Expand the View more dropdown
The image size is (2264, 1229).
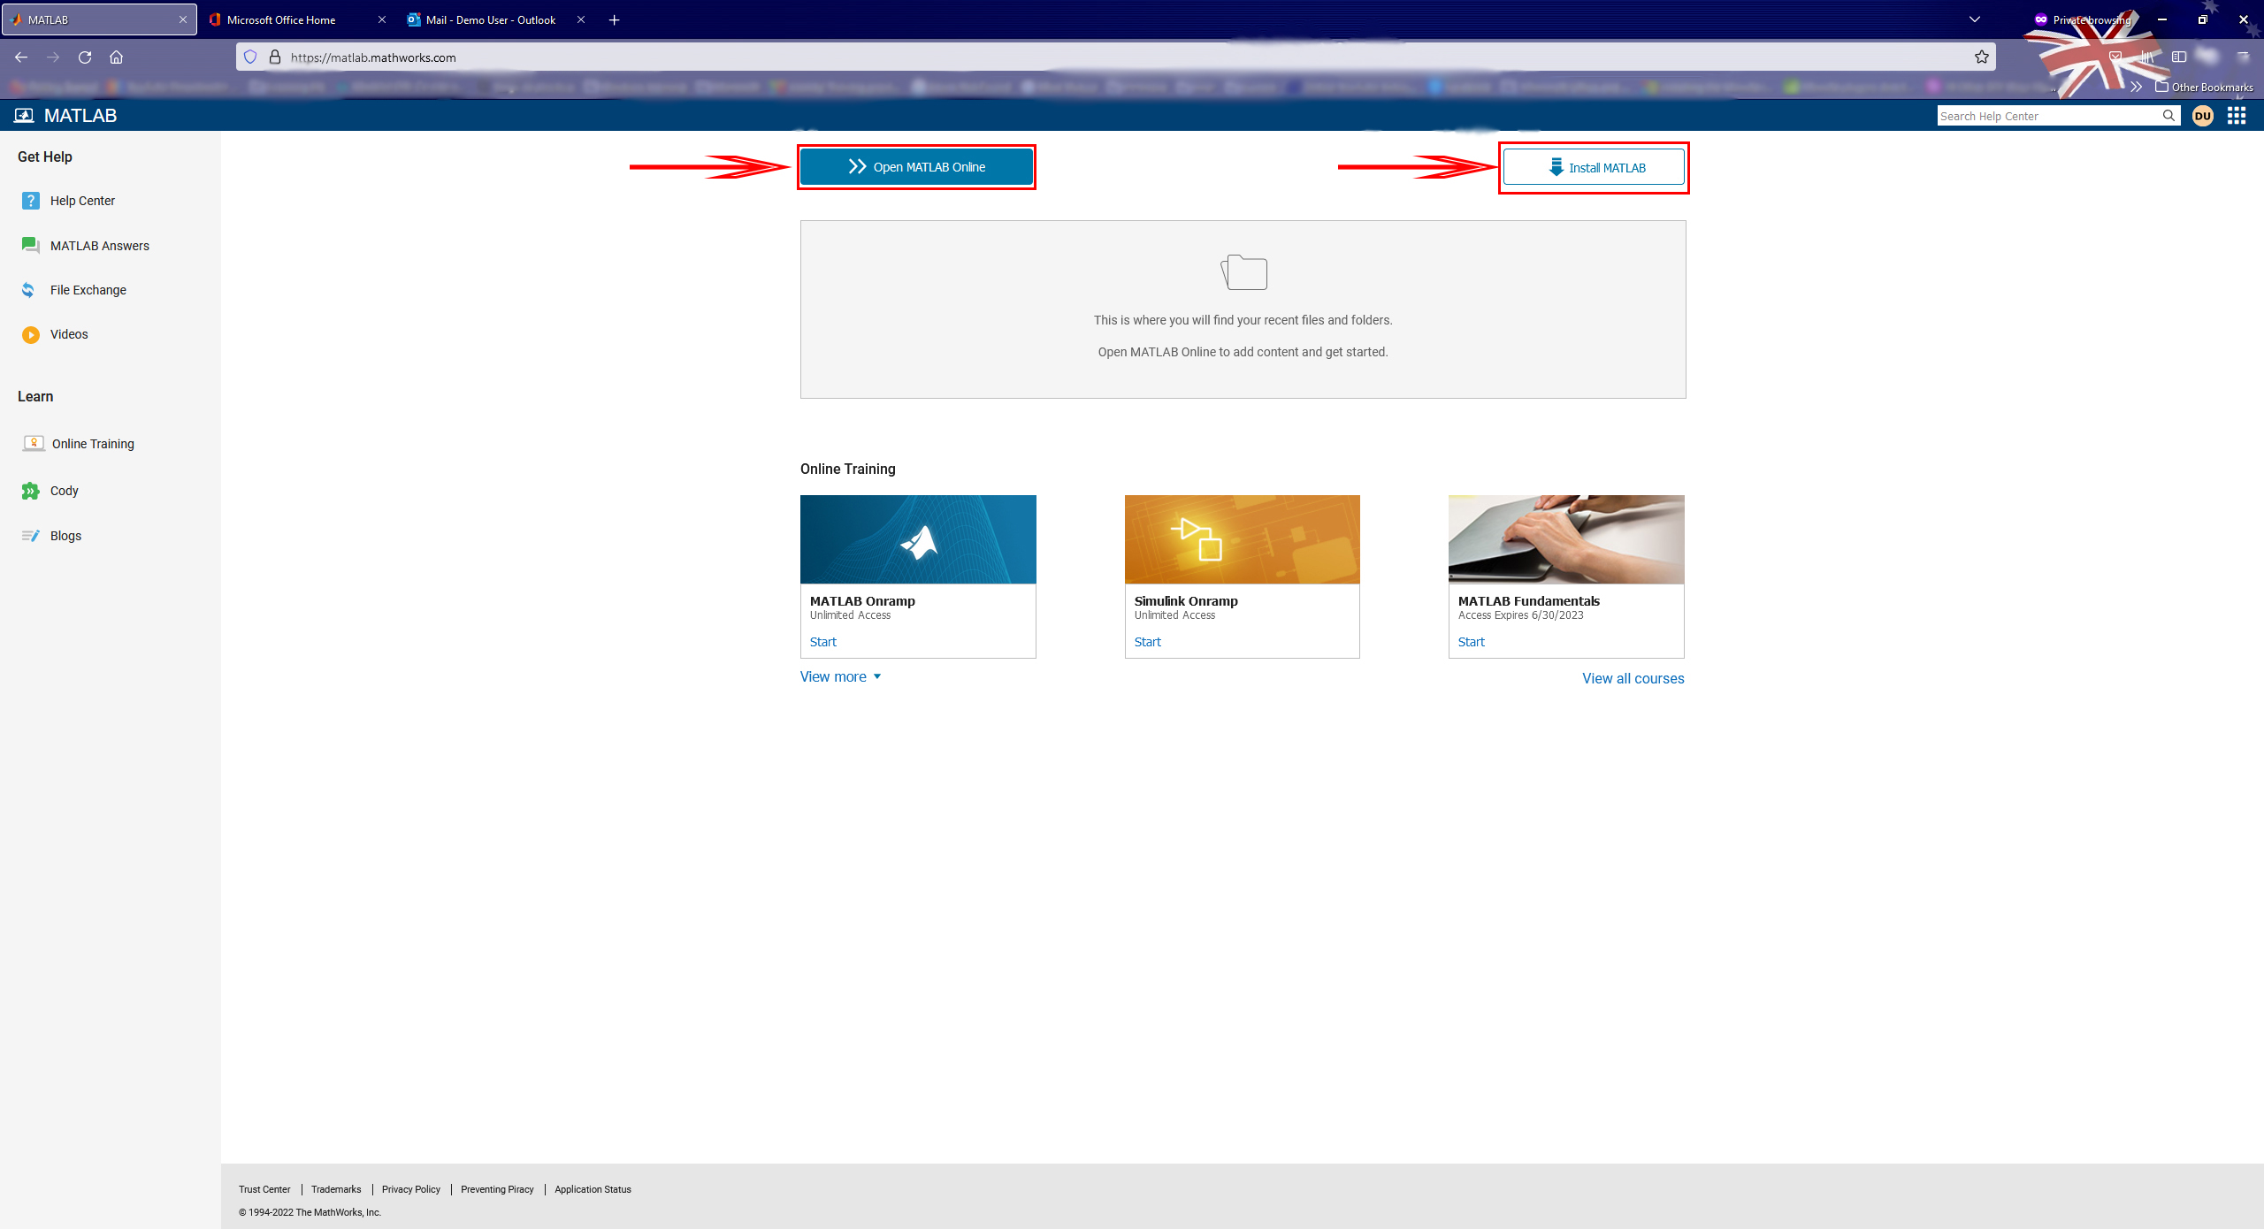[x=840, y=676]
